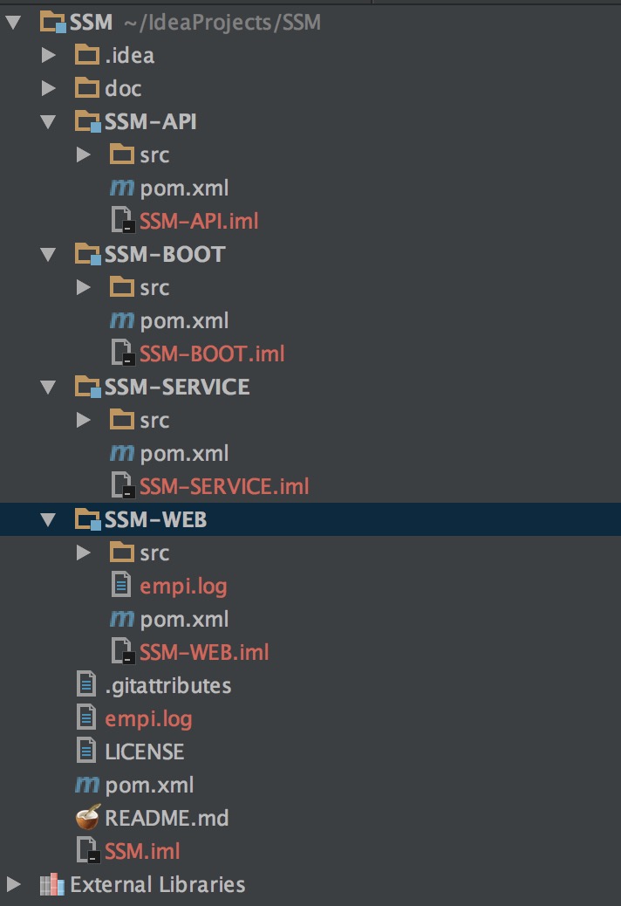The width and height of the screenshot is (621, 906).
Task: Select the root SSM project node
Action: (91, 22)
